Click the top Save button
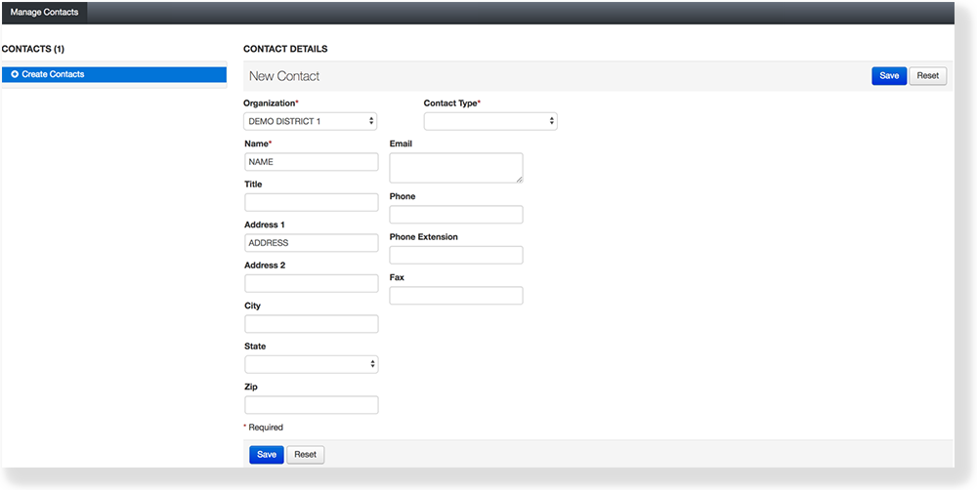This screenshot has height=490, width=977. tap(888, 76)
